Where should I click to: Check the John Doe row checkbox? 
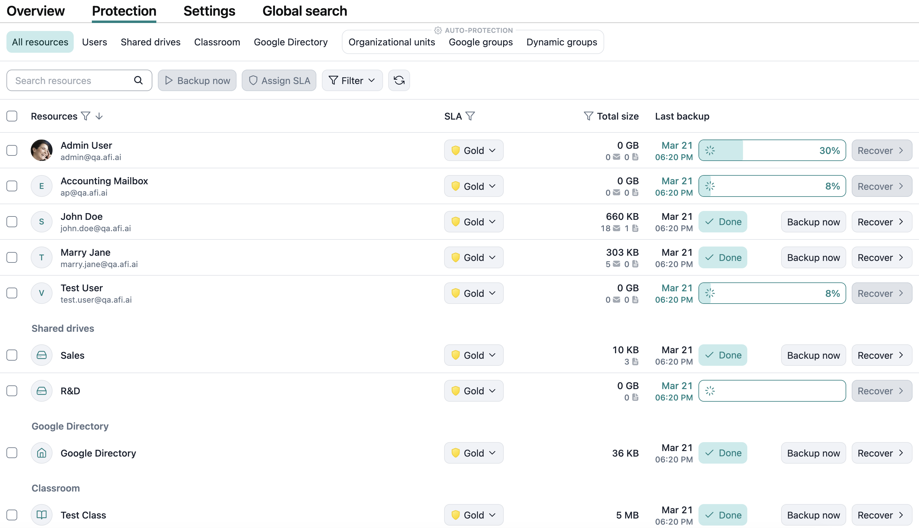click(12, 222)
